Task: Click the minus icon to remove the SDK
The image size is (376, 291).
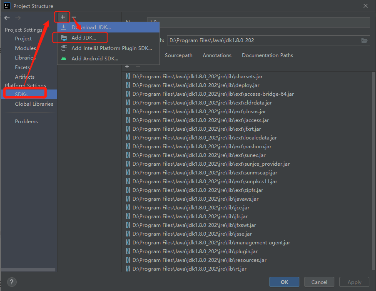Action: [74, 17]
